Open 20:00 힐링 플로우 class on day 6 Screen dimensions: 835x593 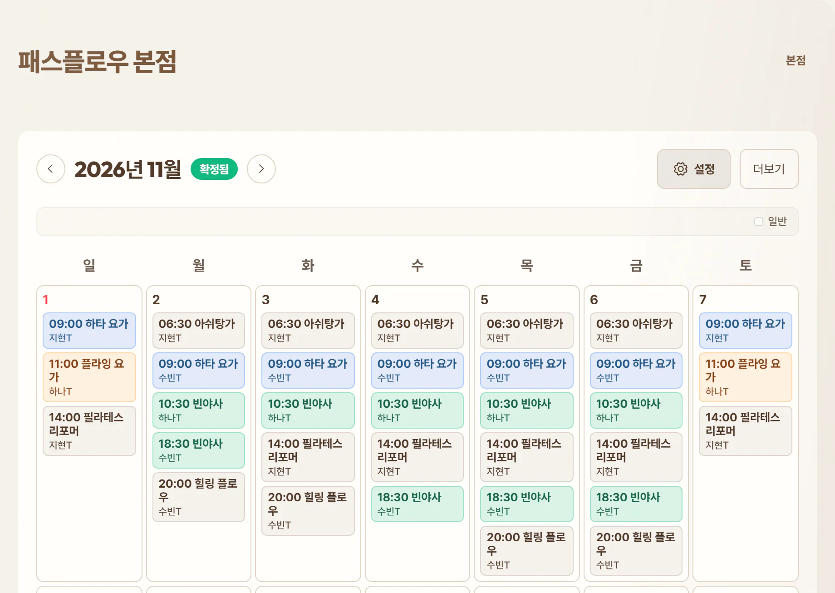[x=636, y=551]
